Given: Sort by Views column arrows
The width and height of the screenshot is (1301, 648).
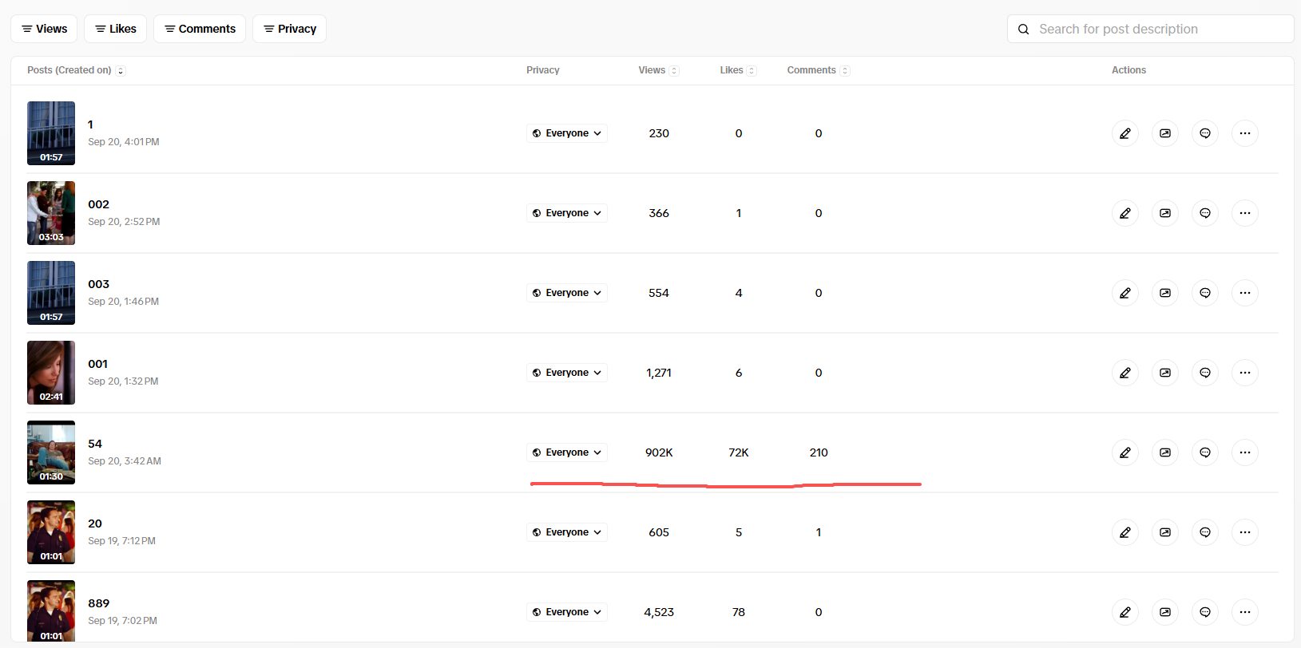Looking at the screenshot, I should click(674, 71).
